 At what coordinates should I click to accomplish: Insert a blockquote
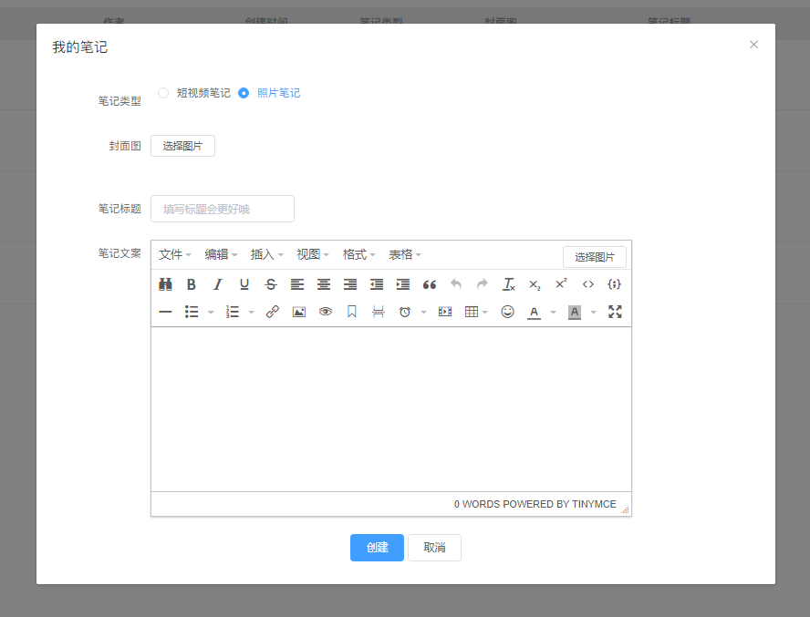[x=430, y=284]
